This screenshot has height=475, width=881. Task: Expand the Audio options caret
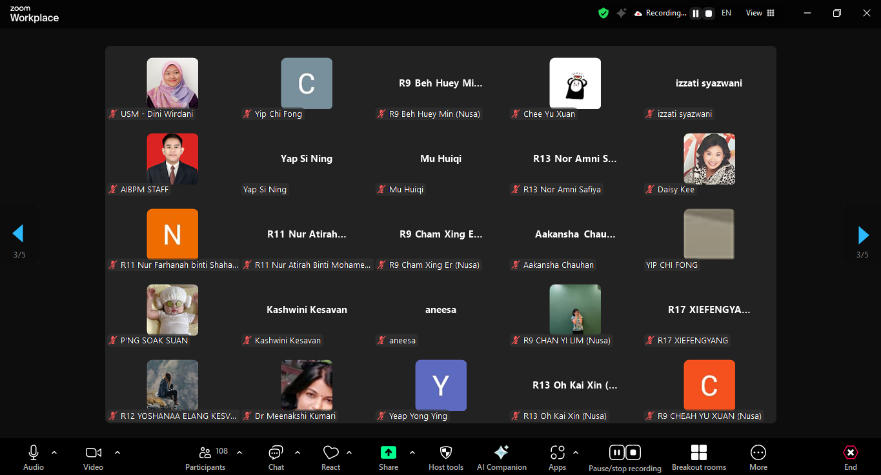click(x=54, y=452)
